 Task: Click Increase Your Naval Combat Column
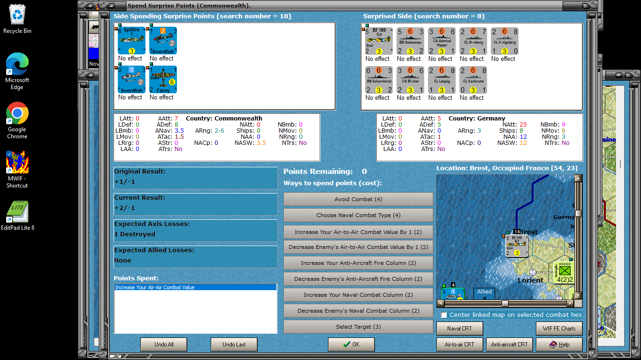click(358, 295)
